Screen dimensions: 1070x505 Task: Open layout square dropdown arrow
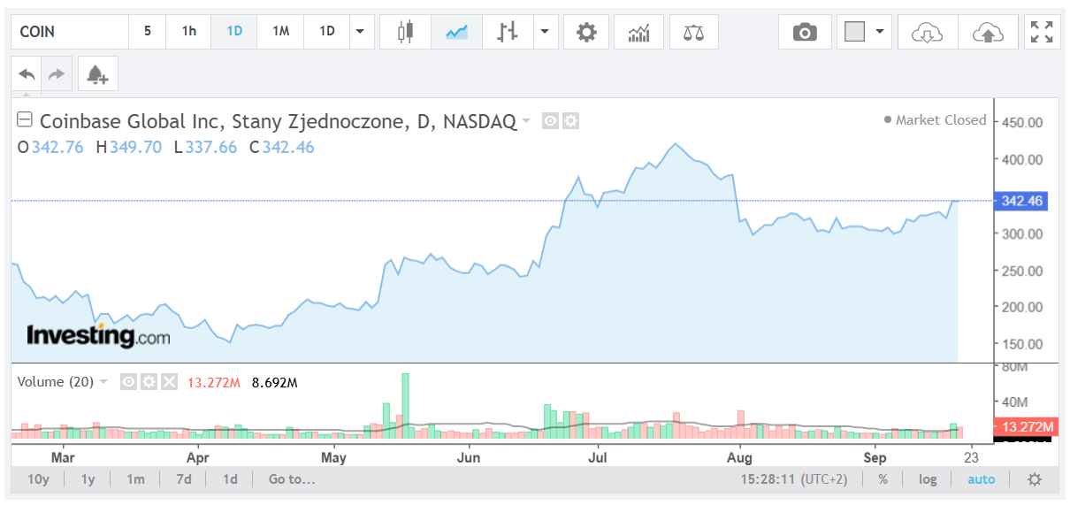coord(879,32)
